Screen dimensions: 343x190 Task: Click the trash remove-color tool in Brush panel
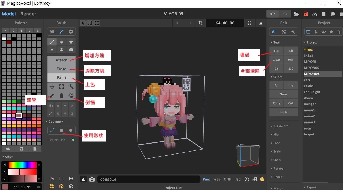[x=62, y=95]
